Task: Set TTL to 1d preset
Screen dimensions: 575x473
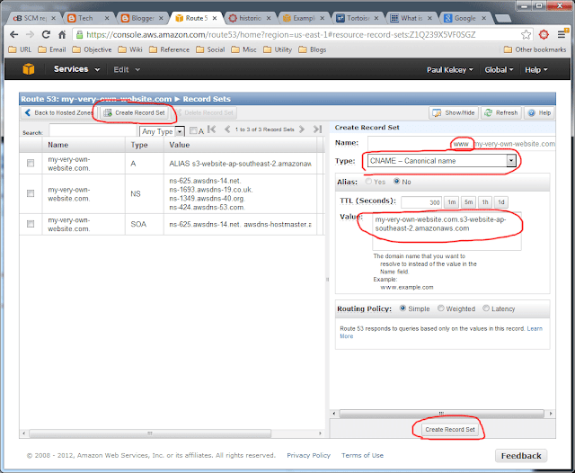Action: pyautogui.click(x=501, y=202)
